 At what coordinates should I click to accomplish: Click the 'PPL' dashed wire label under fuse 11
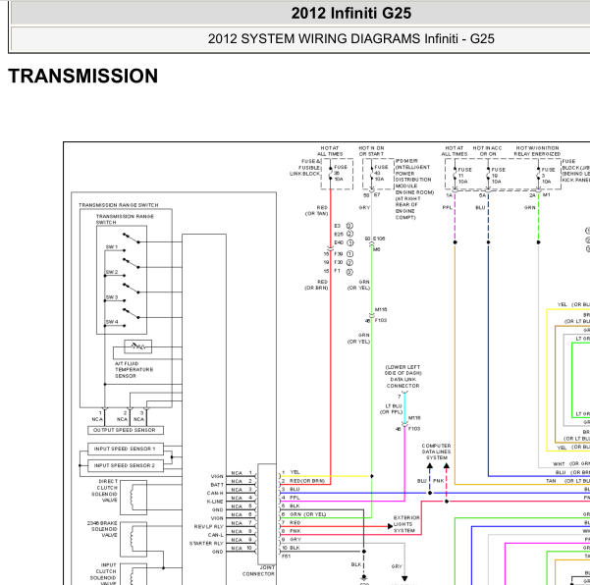(x=447, y=207)
